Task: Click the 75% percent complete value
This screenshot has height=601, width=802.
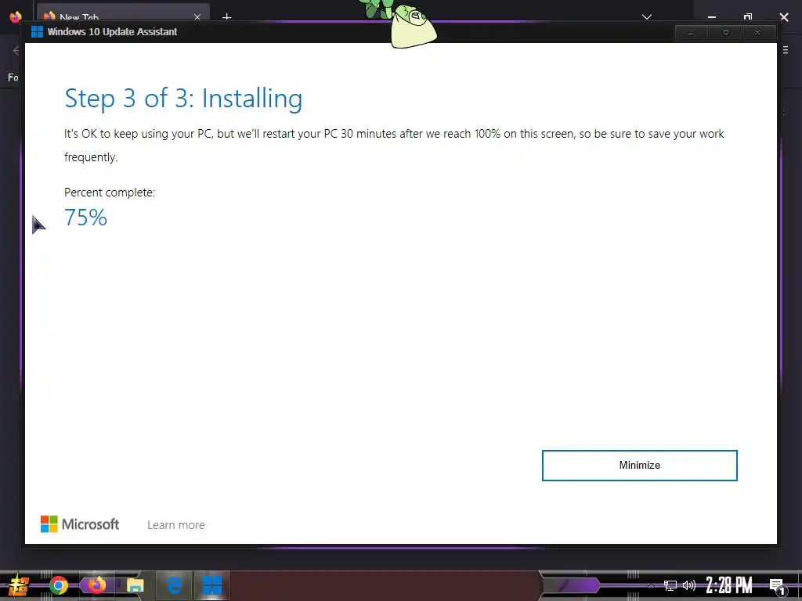Action: click(x=85, y=218)
